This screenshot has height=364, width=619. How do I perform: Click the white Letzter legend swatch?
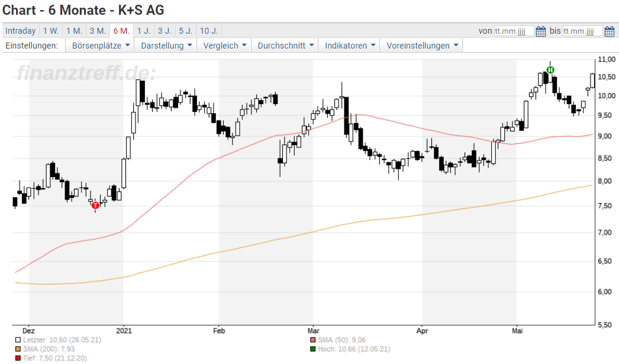[18, 340]
